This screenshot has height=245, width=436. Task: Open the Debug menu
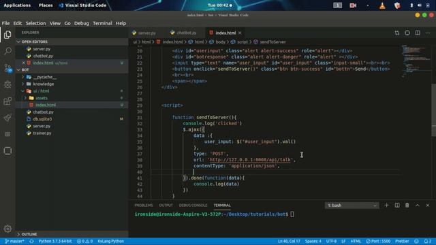click(82, 23)
